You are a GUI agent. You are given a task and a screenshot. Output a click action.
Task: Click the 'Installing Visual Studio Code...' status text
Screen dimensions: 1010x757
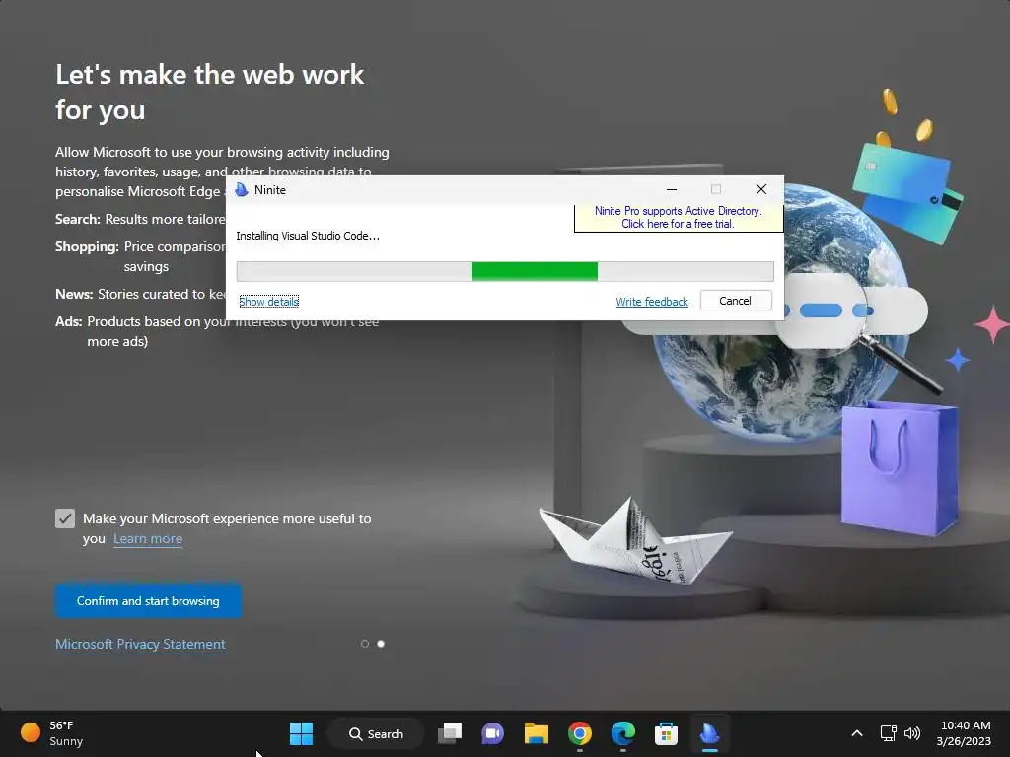pyautogui.click(x=308, y=236)
